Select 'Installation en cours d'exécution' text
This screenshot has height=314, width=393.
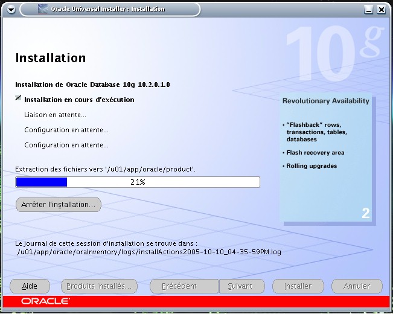coord(79,100)
